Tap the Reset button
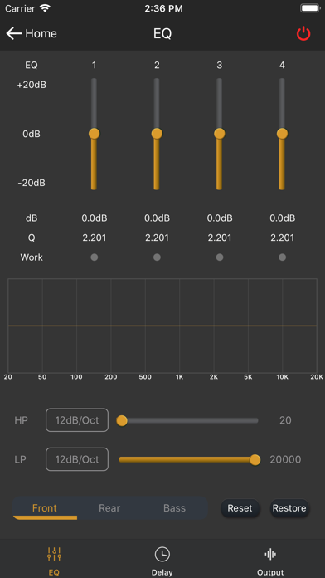Viewport: 325px width, 578px height. [x=240, y=508]
